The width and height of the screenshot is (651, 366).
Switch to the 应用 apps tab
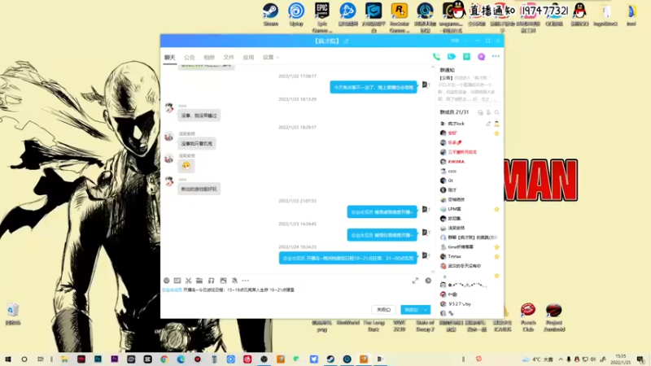coord(248,57)
